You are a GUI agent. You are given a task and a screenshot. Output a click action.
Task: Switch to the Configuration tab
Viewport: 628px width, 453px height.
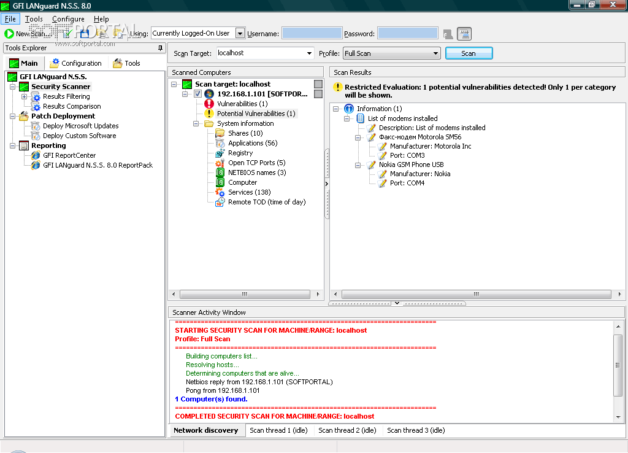pos(75,63)
